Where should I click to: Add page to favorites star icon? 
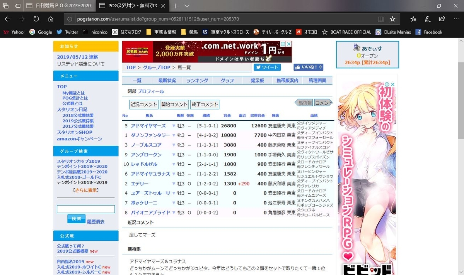[x=392, y=19]
